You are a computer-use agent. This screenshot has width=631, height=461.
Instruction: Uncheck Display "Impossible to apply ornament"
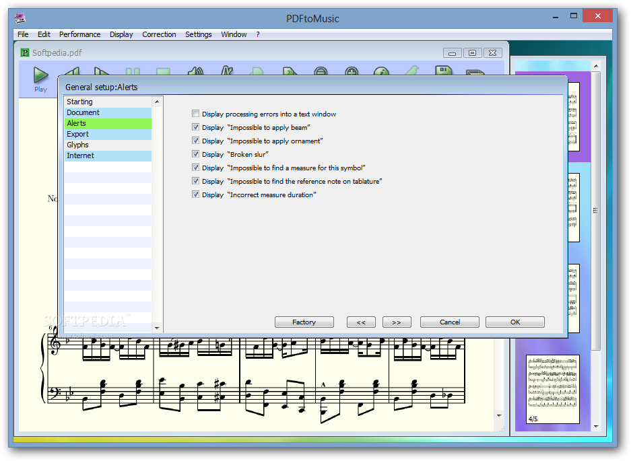click(195, 141)
